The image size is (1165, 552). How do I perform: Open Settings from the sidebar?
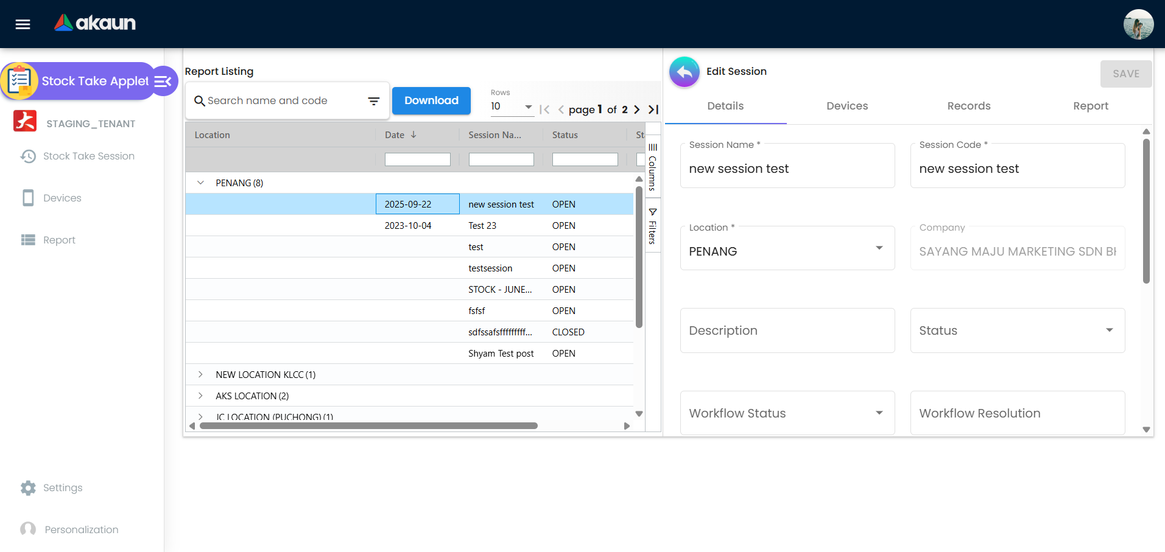(x=62, y=487)
